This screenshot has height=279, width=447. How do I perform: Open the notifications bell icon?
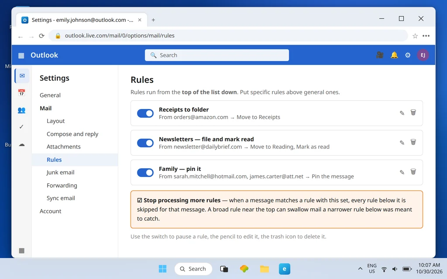394,55
